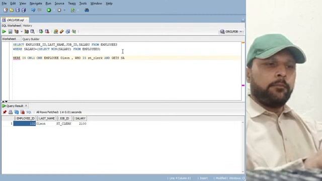
Task: Click the SQL Tuning Advisor icon
Action: (32, 31)
